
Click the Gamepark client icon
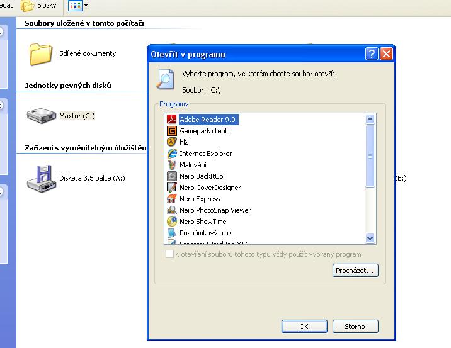tap(172, 131)
